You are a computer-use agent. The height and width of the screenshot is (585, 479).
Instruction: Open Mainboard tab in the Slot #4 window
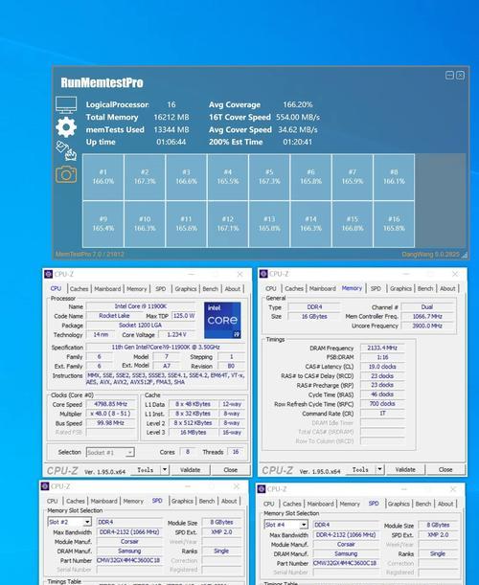pyautogui.click(x=320, y=504)
